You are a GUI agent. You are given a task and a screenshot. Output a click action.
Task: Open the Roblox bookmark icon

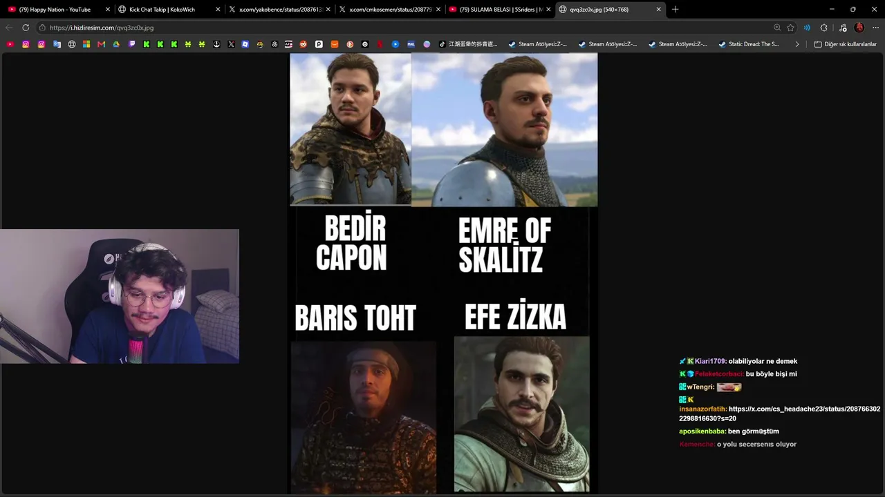[x=245, y=44]
